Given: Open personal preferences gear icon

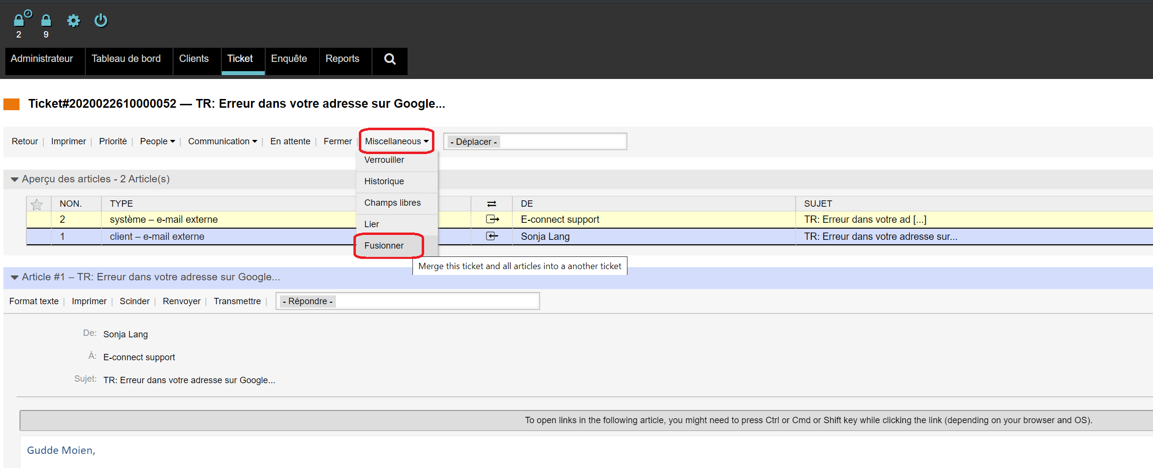Looking at the screenshot, I should point(74,20).
